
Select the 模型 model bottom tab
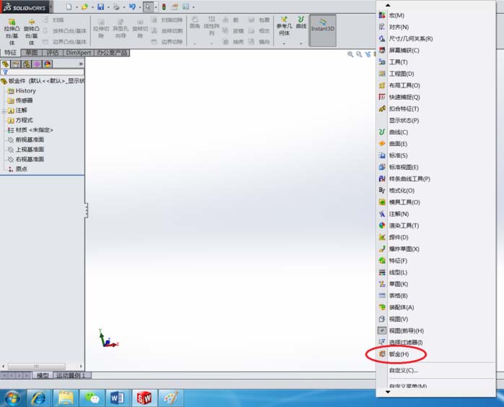coord(43,375)
